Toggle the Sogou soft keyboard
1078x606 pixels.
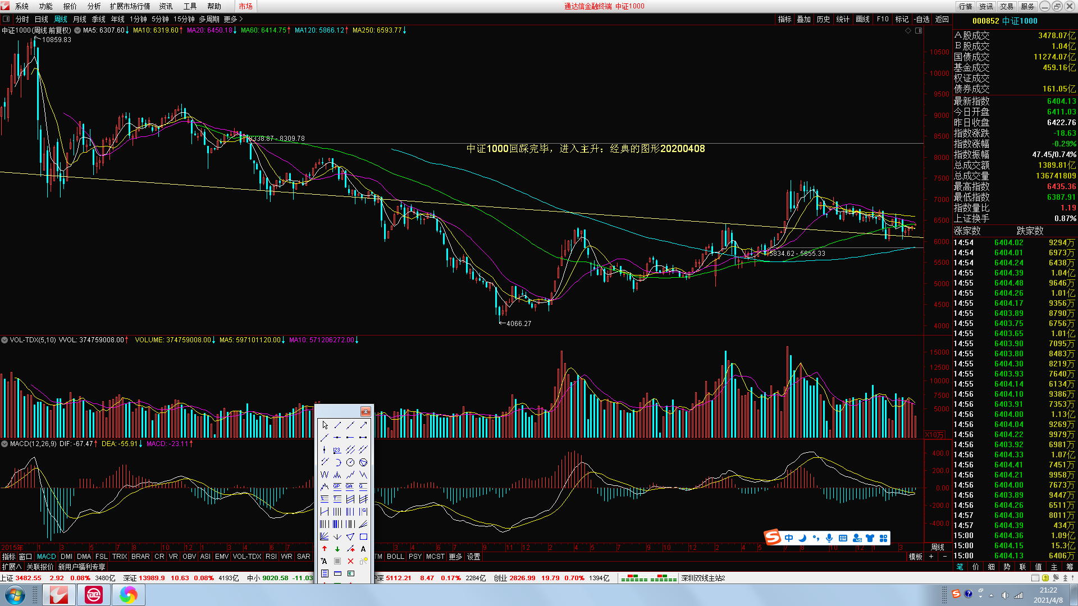tap(843, 538)
